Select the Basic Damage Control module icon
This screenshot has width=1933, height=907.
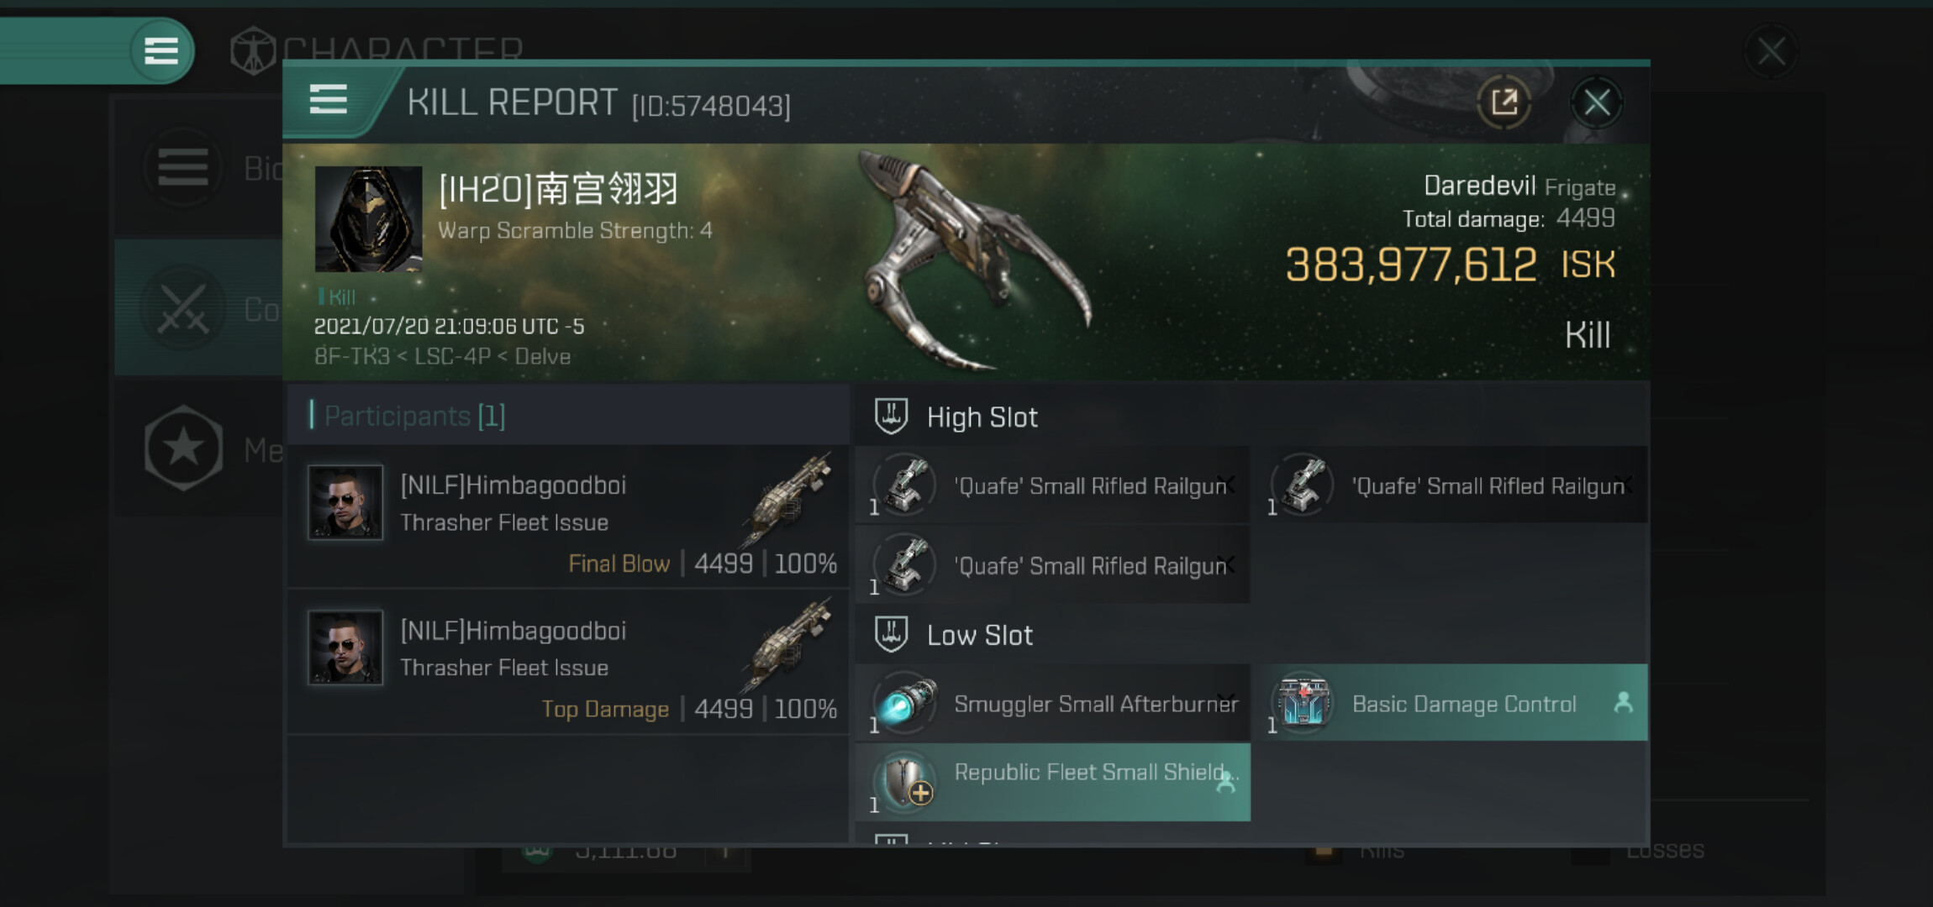coord(1303,703)
